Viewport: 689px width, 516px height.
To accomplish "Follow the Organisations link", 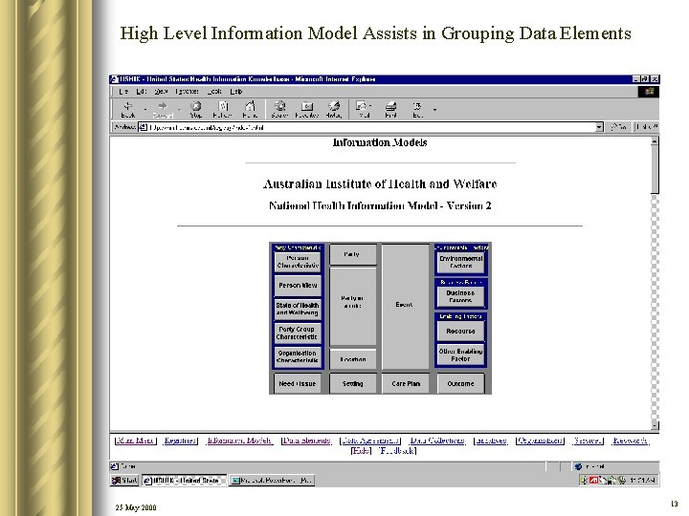I will tap(540, 441).
